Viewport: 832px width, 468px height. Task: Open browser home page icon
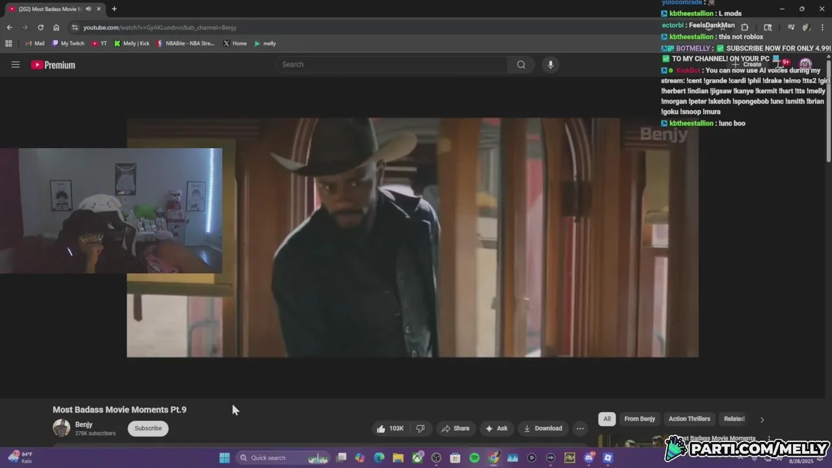tap(56, 27)
